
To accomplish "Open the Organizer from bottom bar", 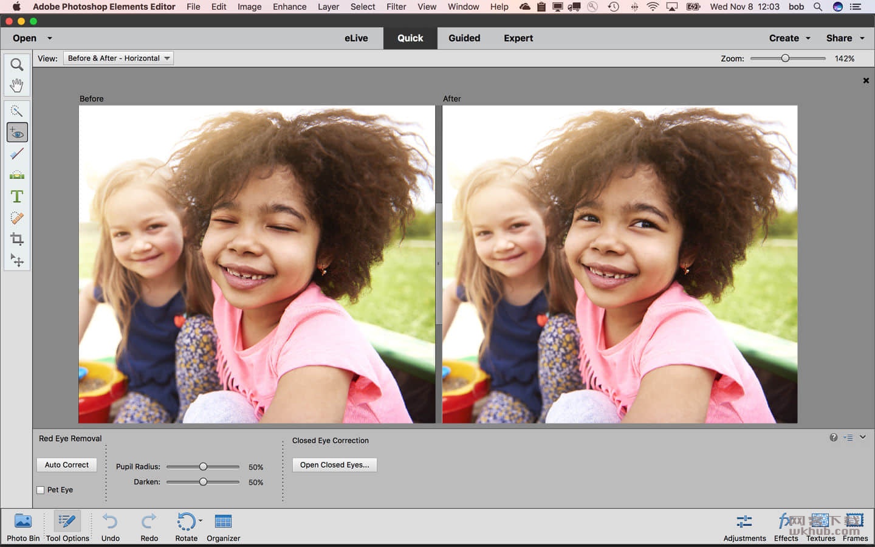I will point(223,527).
